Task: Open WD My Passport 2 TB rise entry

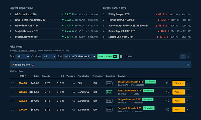Action: (x=119, y=15)
